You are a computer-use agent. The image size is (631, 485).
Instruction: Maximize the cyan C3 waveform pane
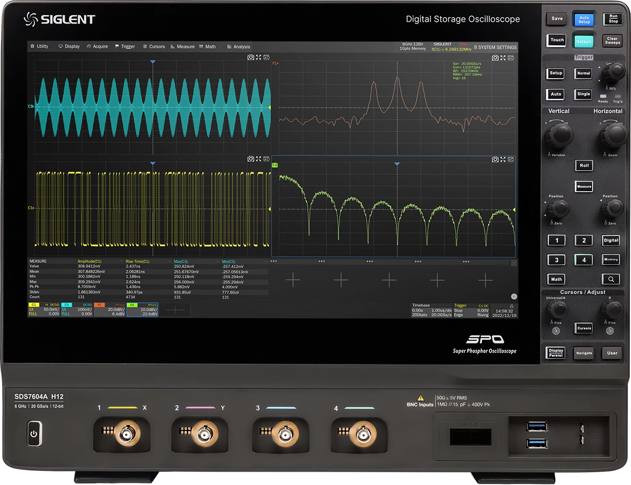click(259, 58)
